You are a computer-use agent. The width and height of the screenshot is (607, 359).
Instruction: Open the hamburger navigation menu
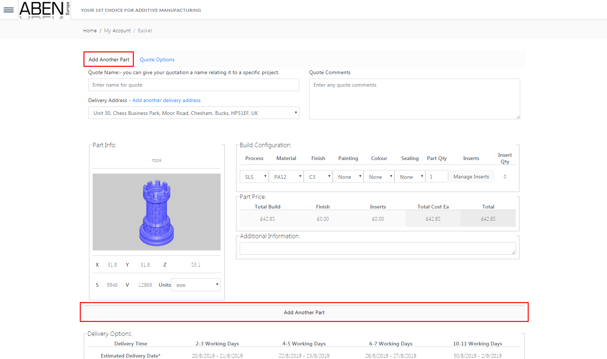coord(8,10)
